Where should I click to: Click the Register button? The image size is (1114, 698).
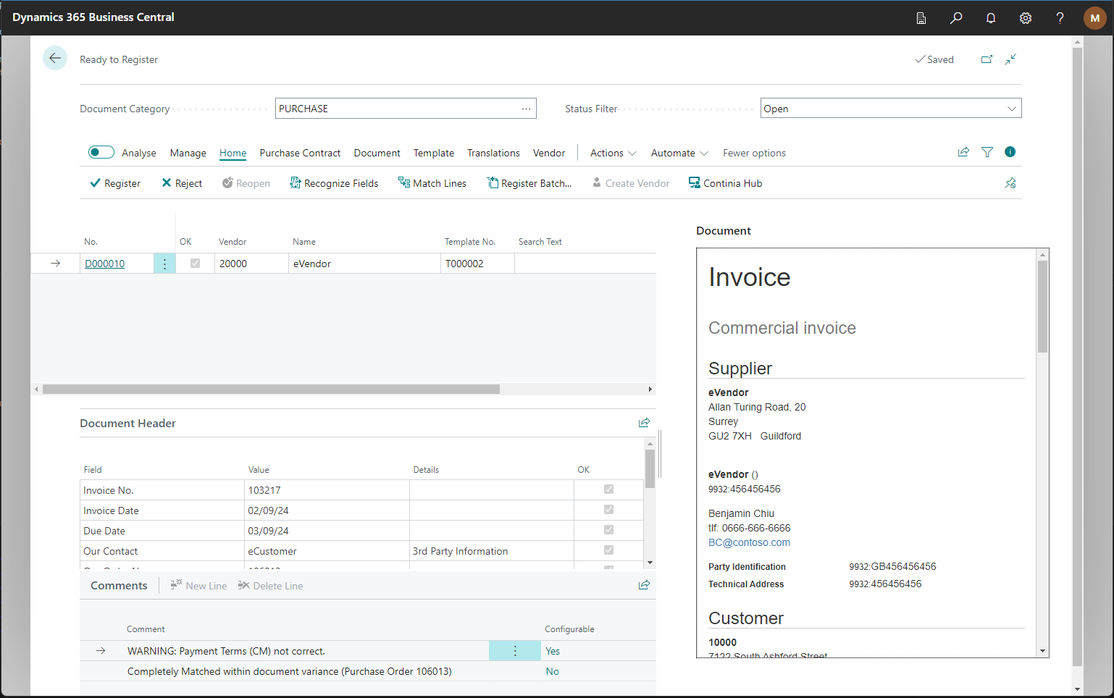coord(115,183)
